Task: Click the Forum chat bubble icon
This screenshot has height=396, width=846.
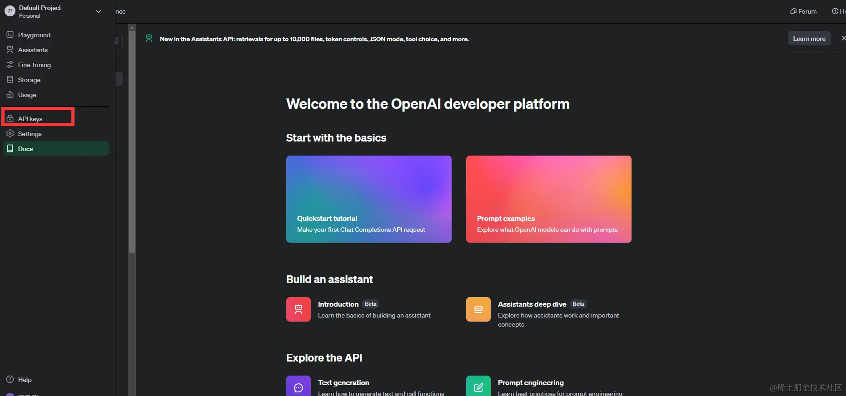Action: [793, 11]
